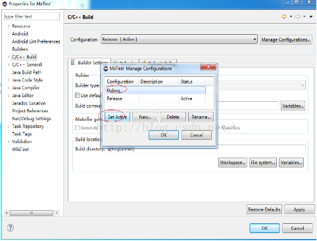Toggle the Use default build command checkbox
The width and height of the screenshot is (317, 241).
tap(77, 95)
